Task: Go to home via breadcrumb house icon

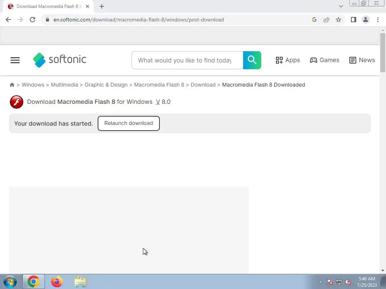Action: 12,85
